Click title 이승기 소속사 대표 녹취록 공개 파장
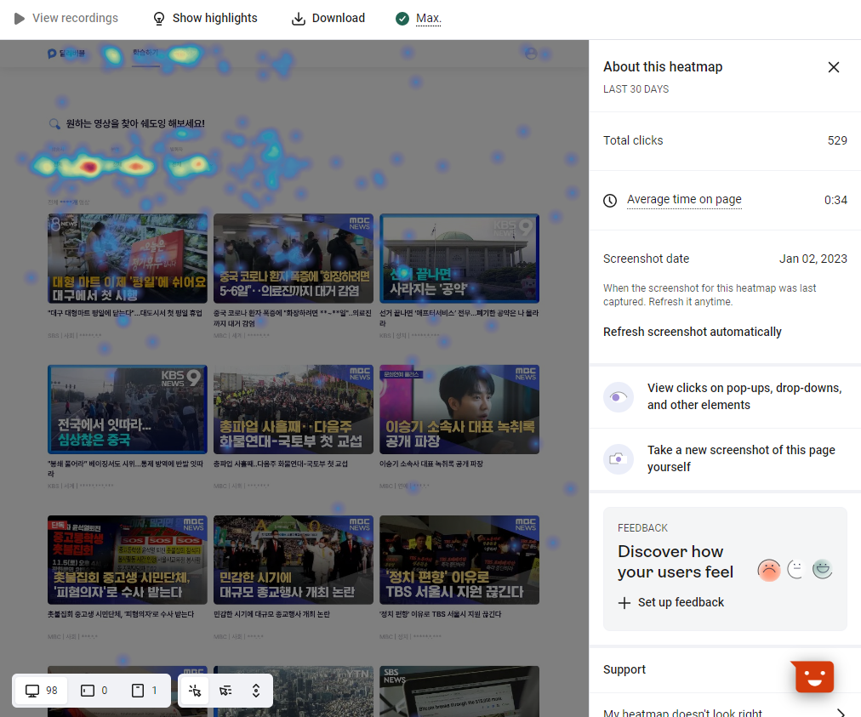The width and height of the screenshot is (861, 717). pyautogui.click(x=431, y=464)
